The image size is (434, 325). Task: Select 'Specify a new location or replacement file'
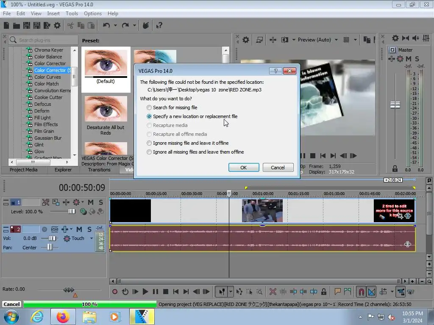(x=192, y=116)
